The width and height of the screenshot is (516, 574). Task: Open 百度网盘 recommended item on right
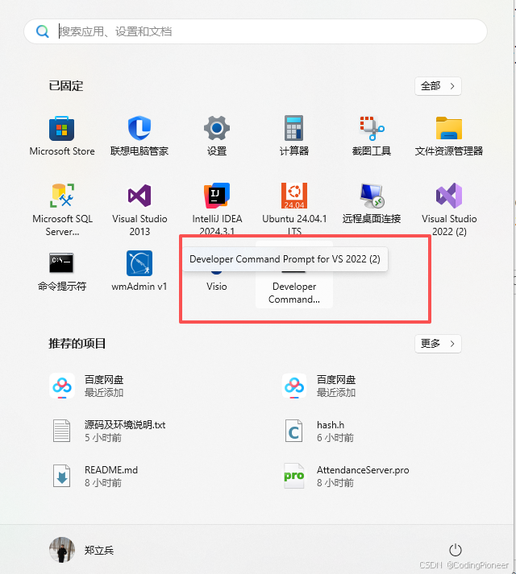319,386
